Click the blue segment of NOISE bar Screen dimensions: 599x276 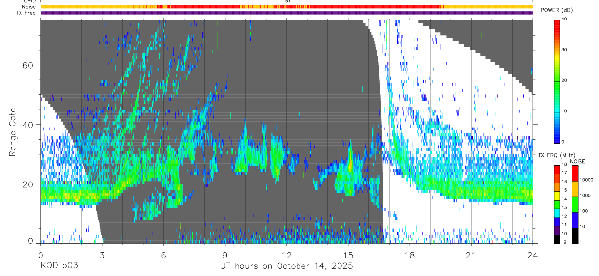pyautogui.click(x=575, y=220)
